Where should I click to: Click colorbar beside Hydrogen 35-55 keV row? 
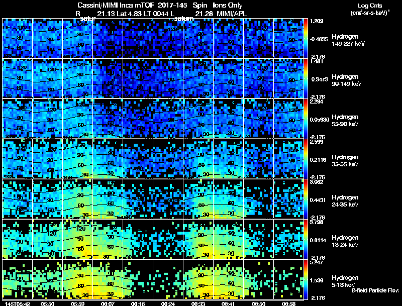click(x=306, y=159)
